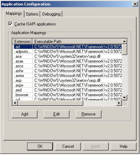
Task: Click the Edit button
Action: 56,114
